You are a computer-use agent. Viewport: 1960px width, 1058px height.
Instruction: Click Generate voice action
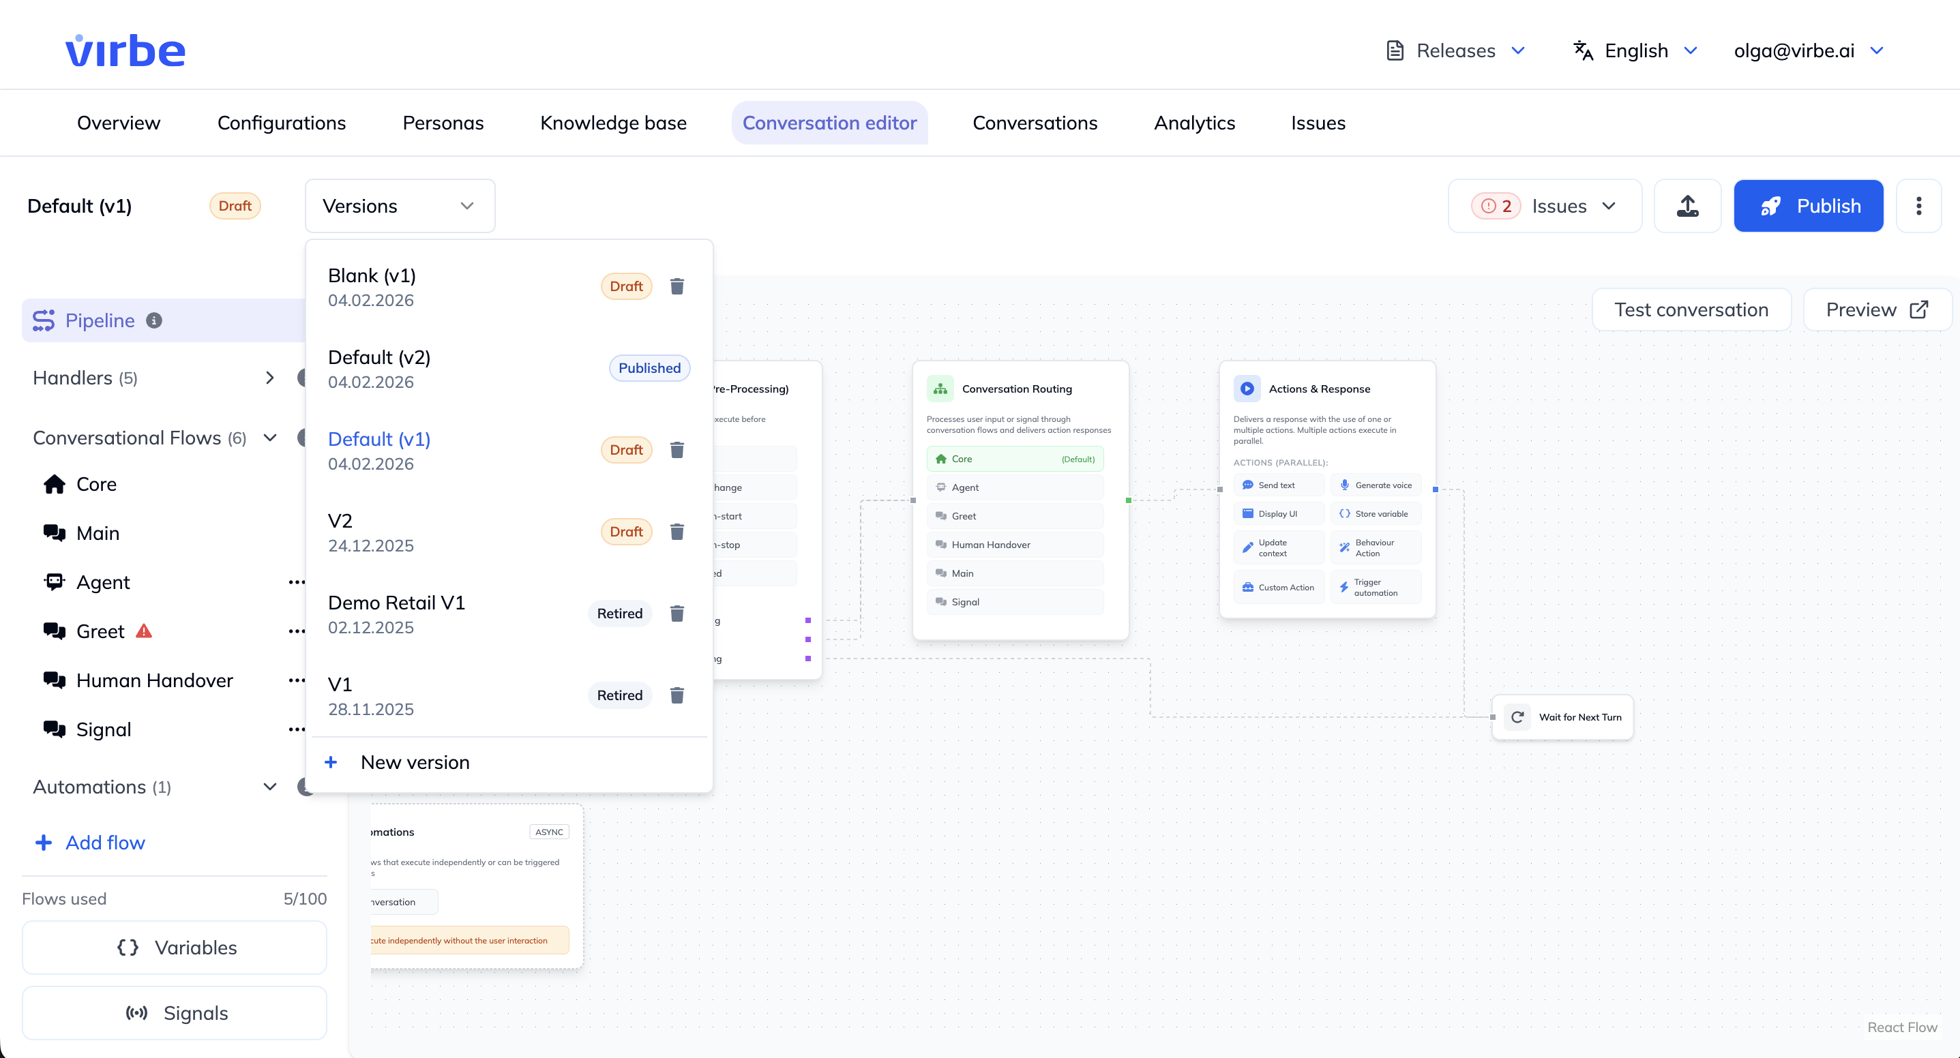click(x=1376, y=485)
